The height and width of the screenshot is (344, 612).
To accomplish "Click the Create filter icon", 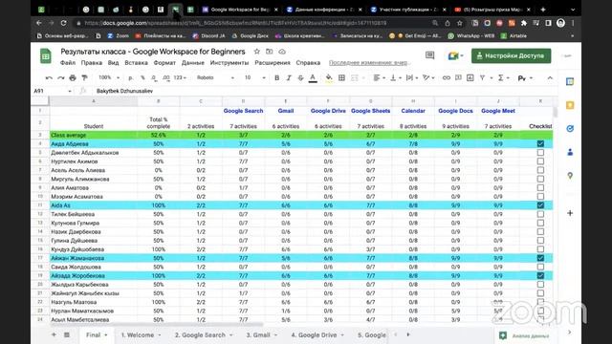I will click(482, 78).
